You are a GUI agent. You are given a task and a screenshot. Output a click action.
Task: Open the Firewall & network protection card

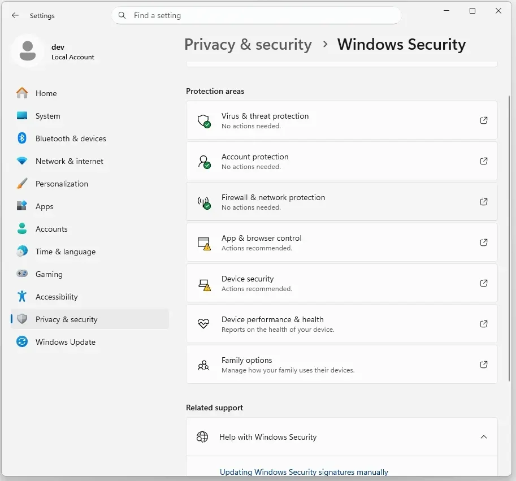[x=341, y=202]
